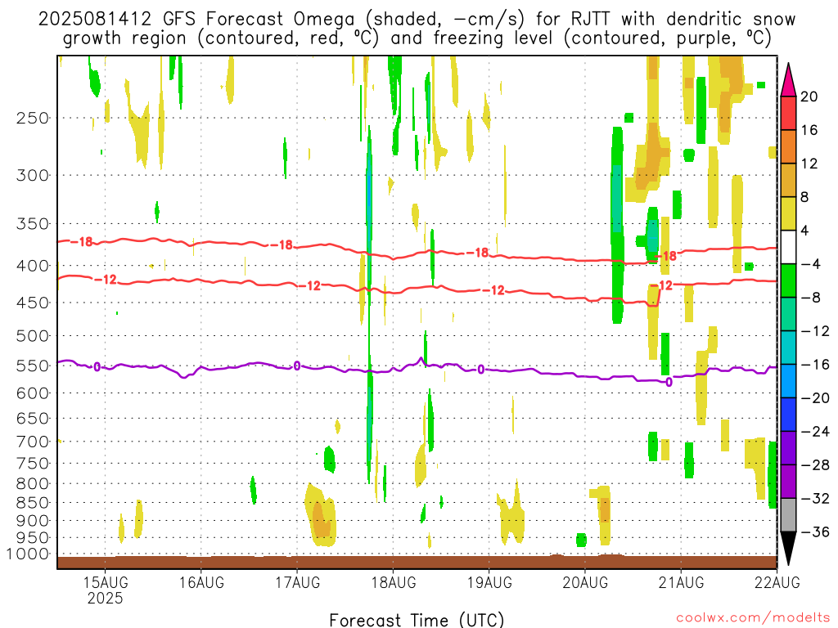The width and height of the screenshot is (838, 628).
Task: Click the 450 pressure level label
Action: [33, 303]
